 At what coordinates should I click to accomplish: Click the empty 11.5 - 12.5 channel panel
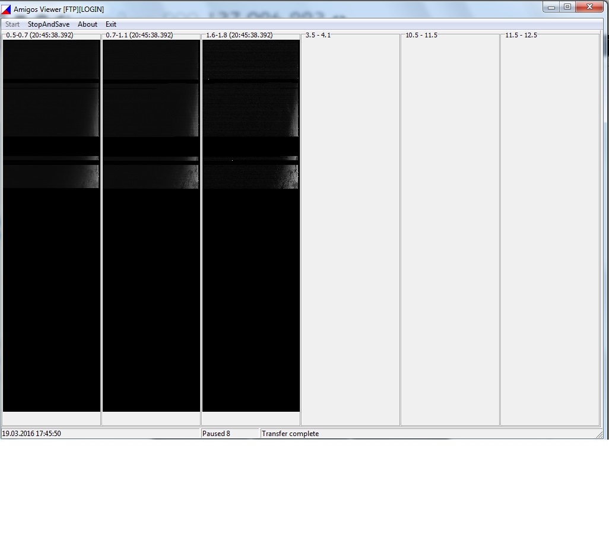[x=550, y=231]
